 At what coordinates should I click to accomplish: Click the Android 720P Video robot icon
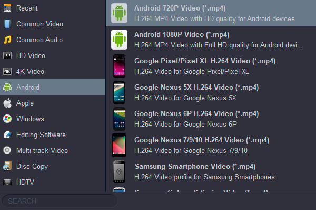coord(119,13)
